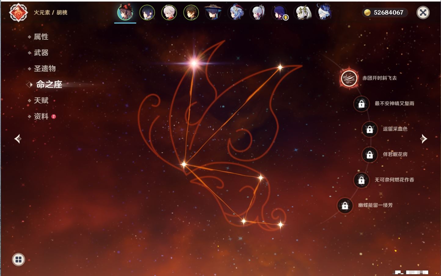Screen dimensions: 441x276
Task: Click the Pyro element emblem icon
Action: click(x=18, y=13)
